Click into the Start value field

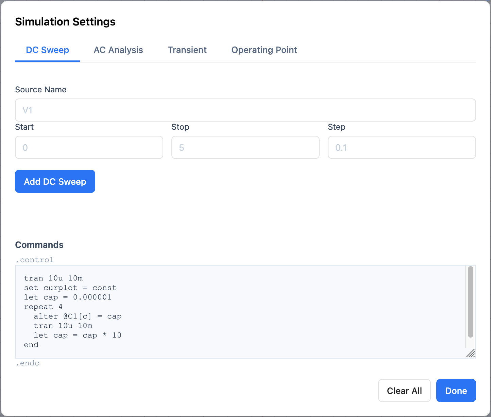[89, 147]
